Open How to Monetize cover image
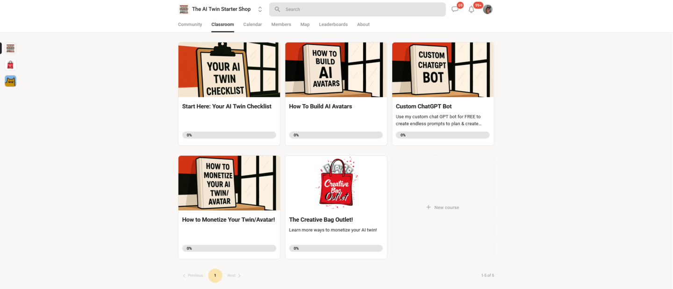The height and width of the screenshot is (289, 673). pos(229,183)
